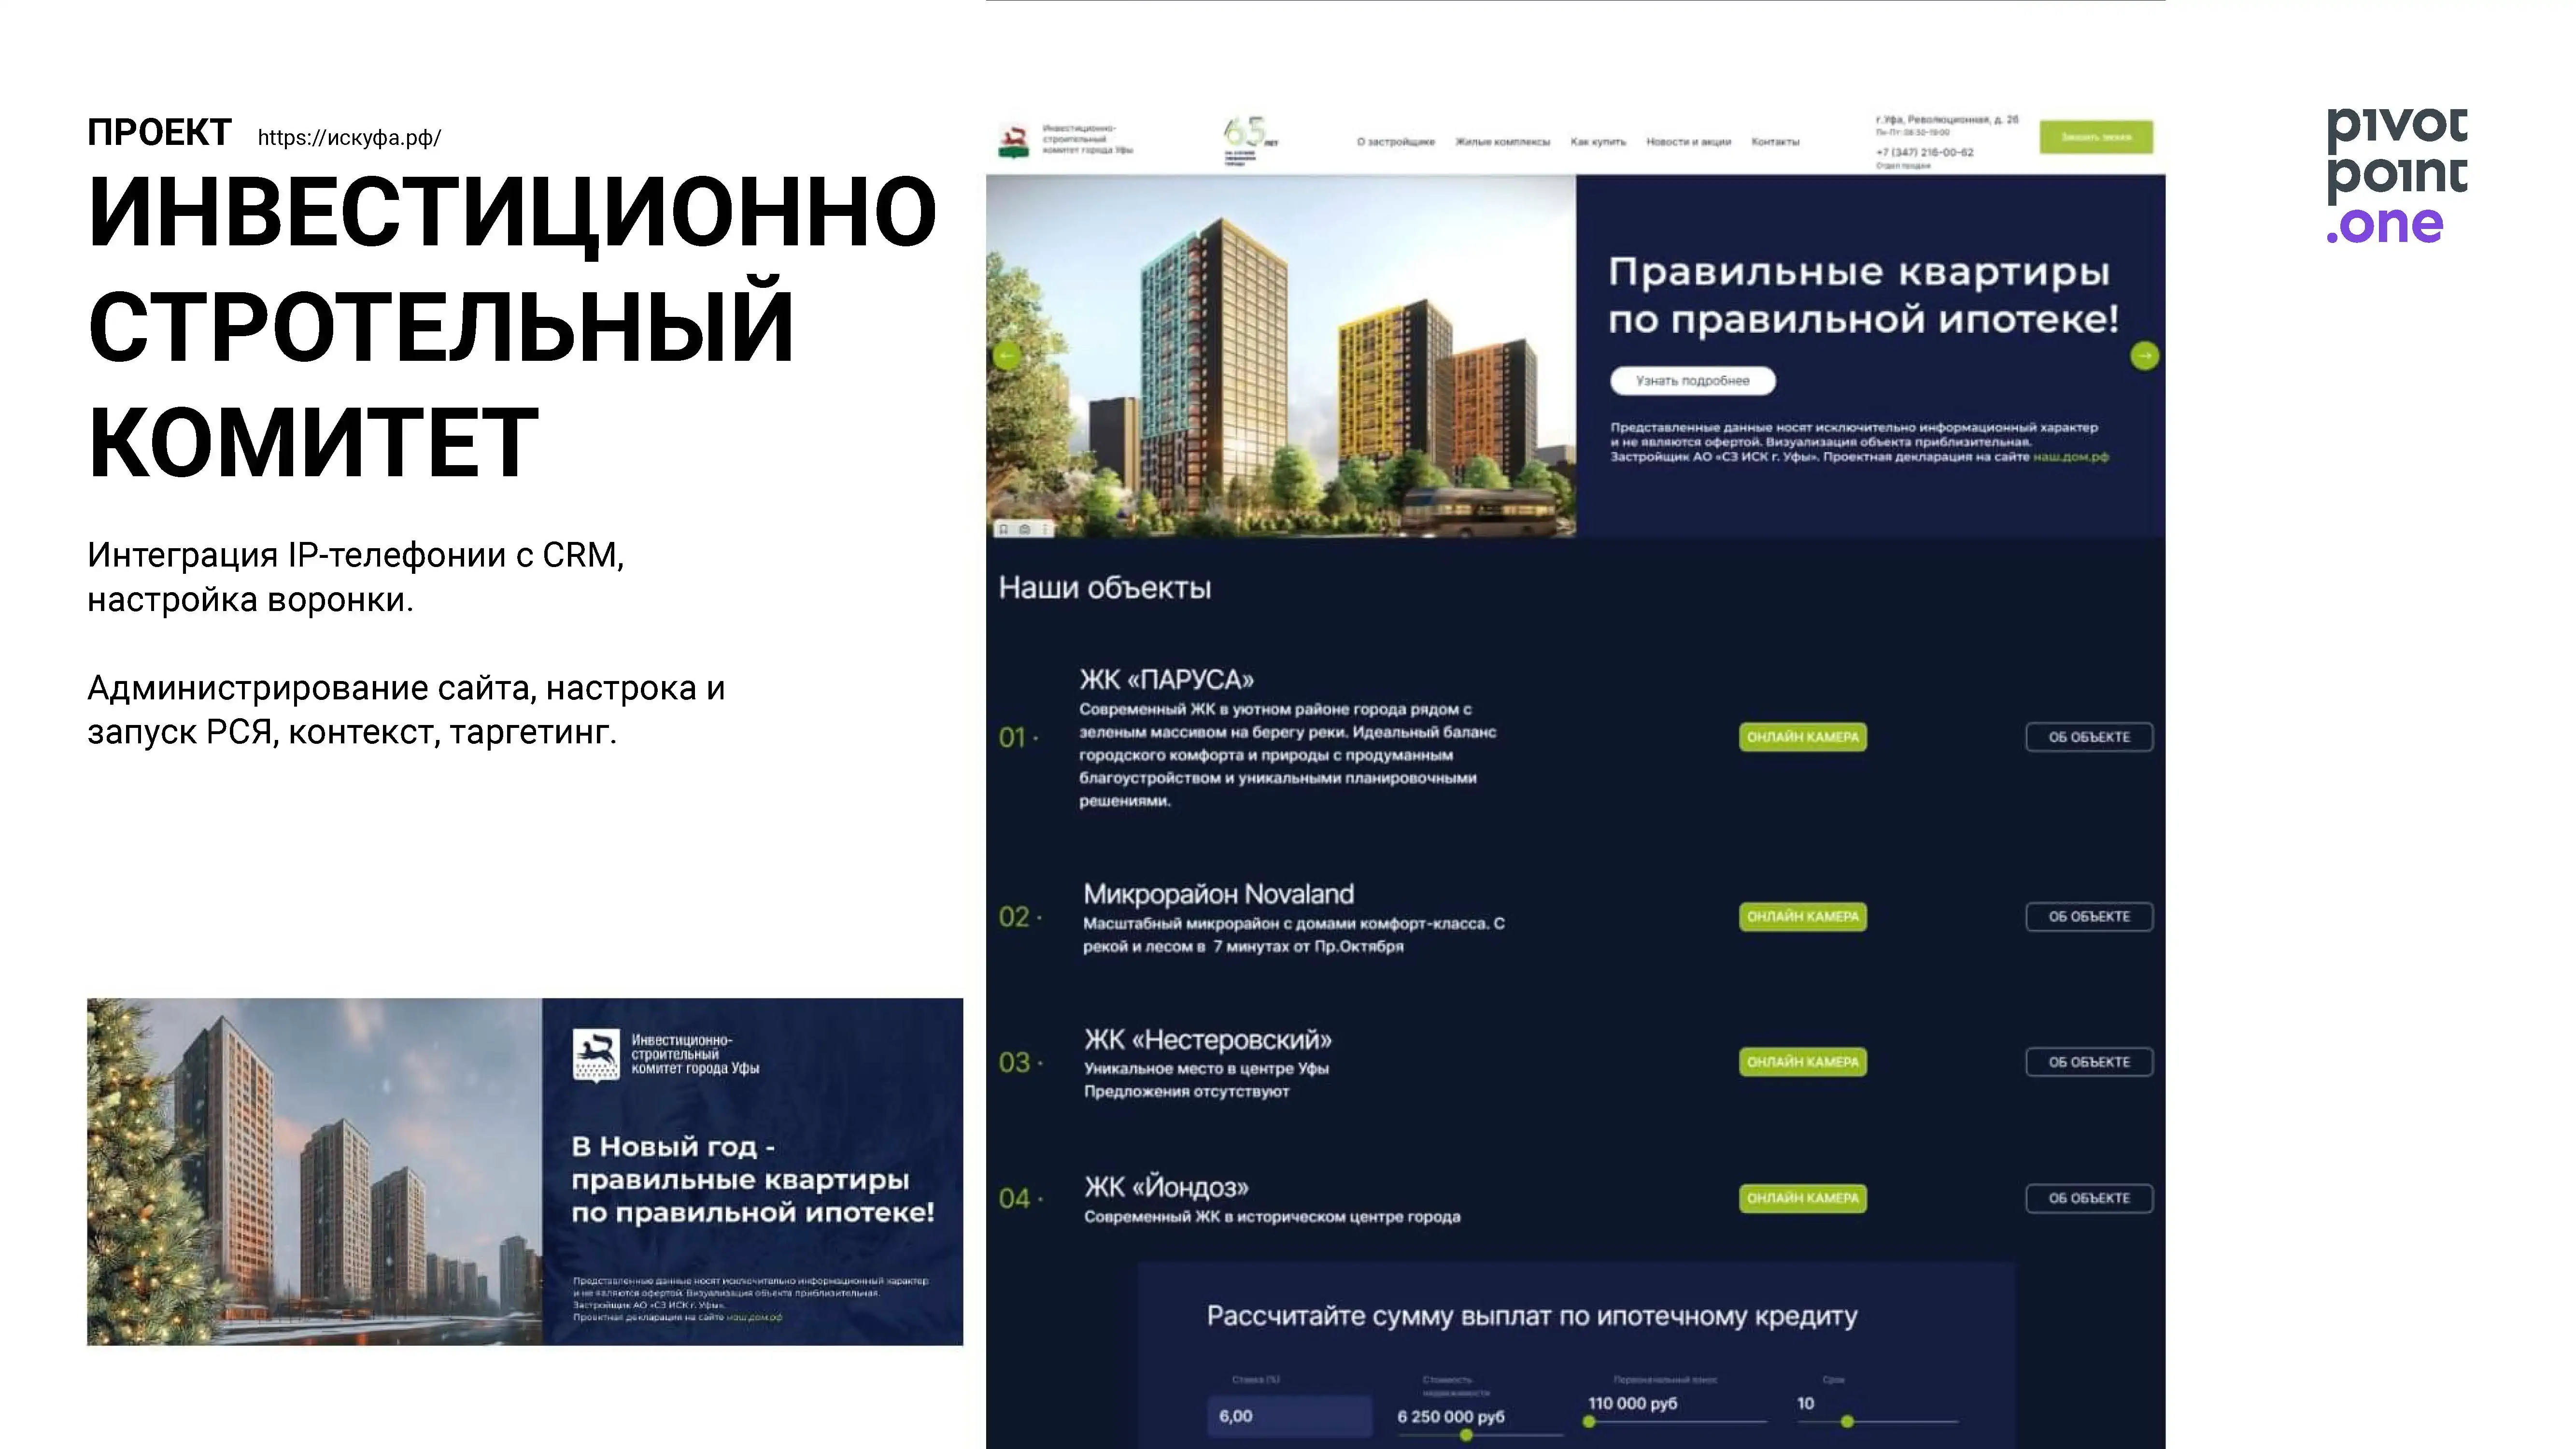Open online camera for ЖК «ПАРУСА»
The width and height of the screenshot is (2576, 1449).
tap(1802, 737)
